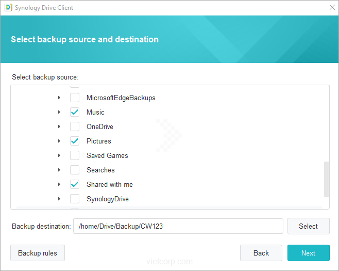Expand the MicrosoftEdgeBackups tree node
339x271 pixels.
[x=59, y=98]
